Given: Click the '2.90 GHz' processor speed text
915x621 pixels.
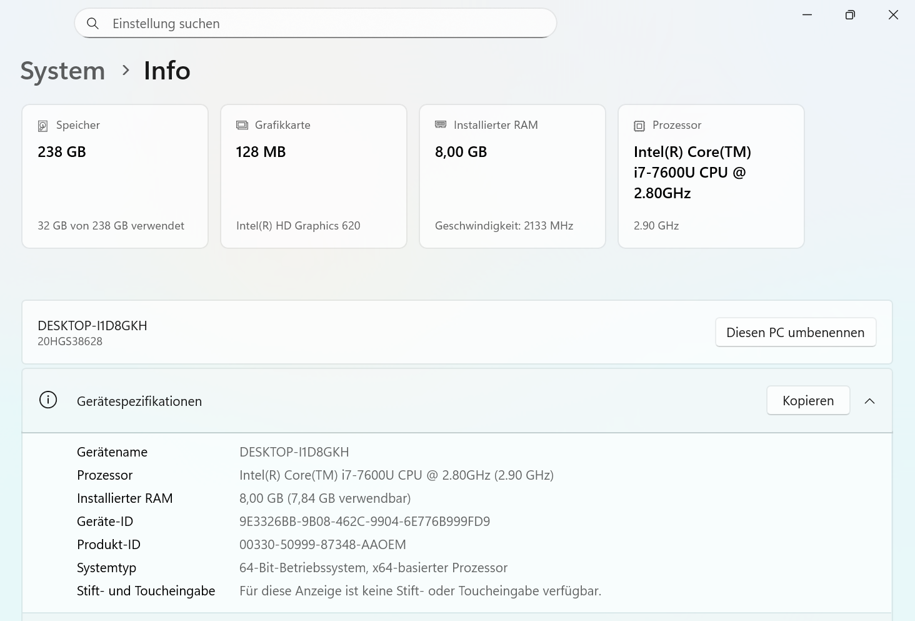Looking at the screenshot, I should point(656,226).
